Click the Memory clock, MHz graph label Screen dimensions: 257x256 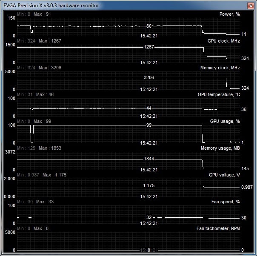pyautogui.click(x=220, y=68)
